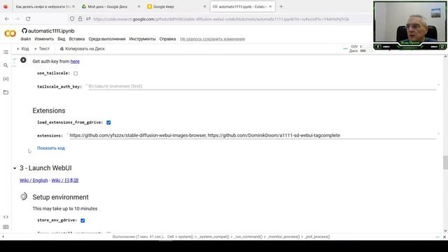The width and height of the screenshot is (448, 252).
Task: Click the 'Extensions' heading
Action: point(49,111)
